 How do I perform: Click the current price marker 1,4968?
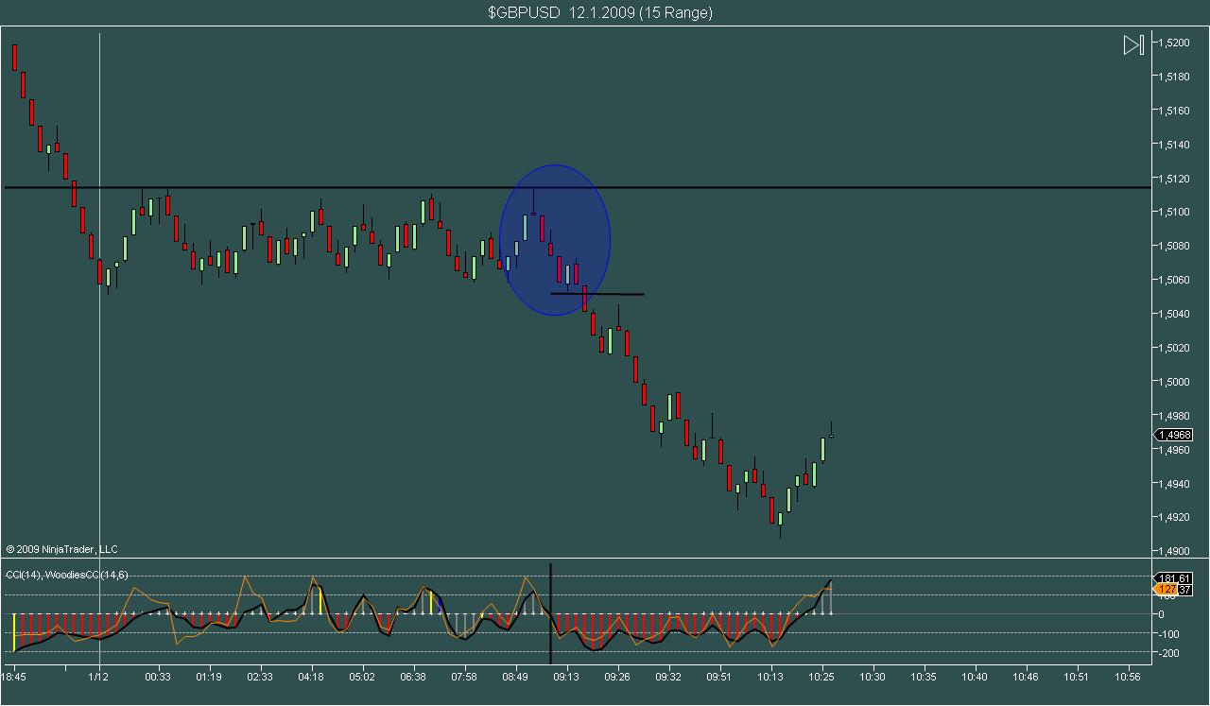[1173, 435]
